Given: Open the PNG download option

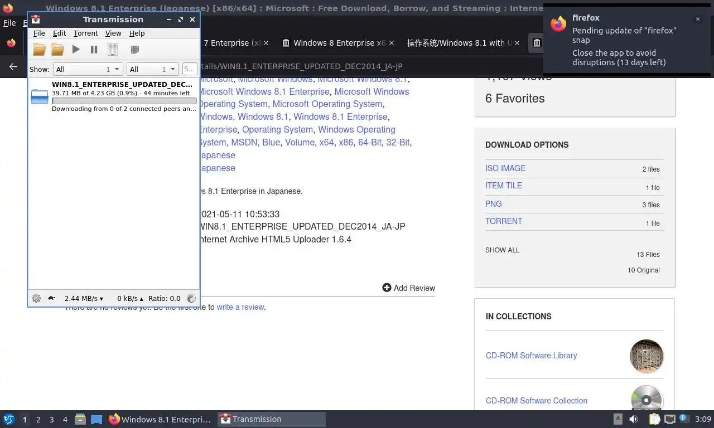Looking at the screenshot, I should (x=494, y=203).
